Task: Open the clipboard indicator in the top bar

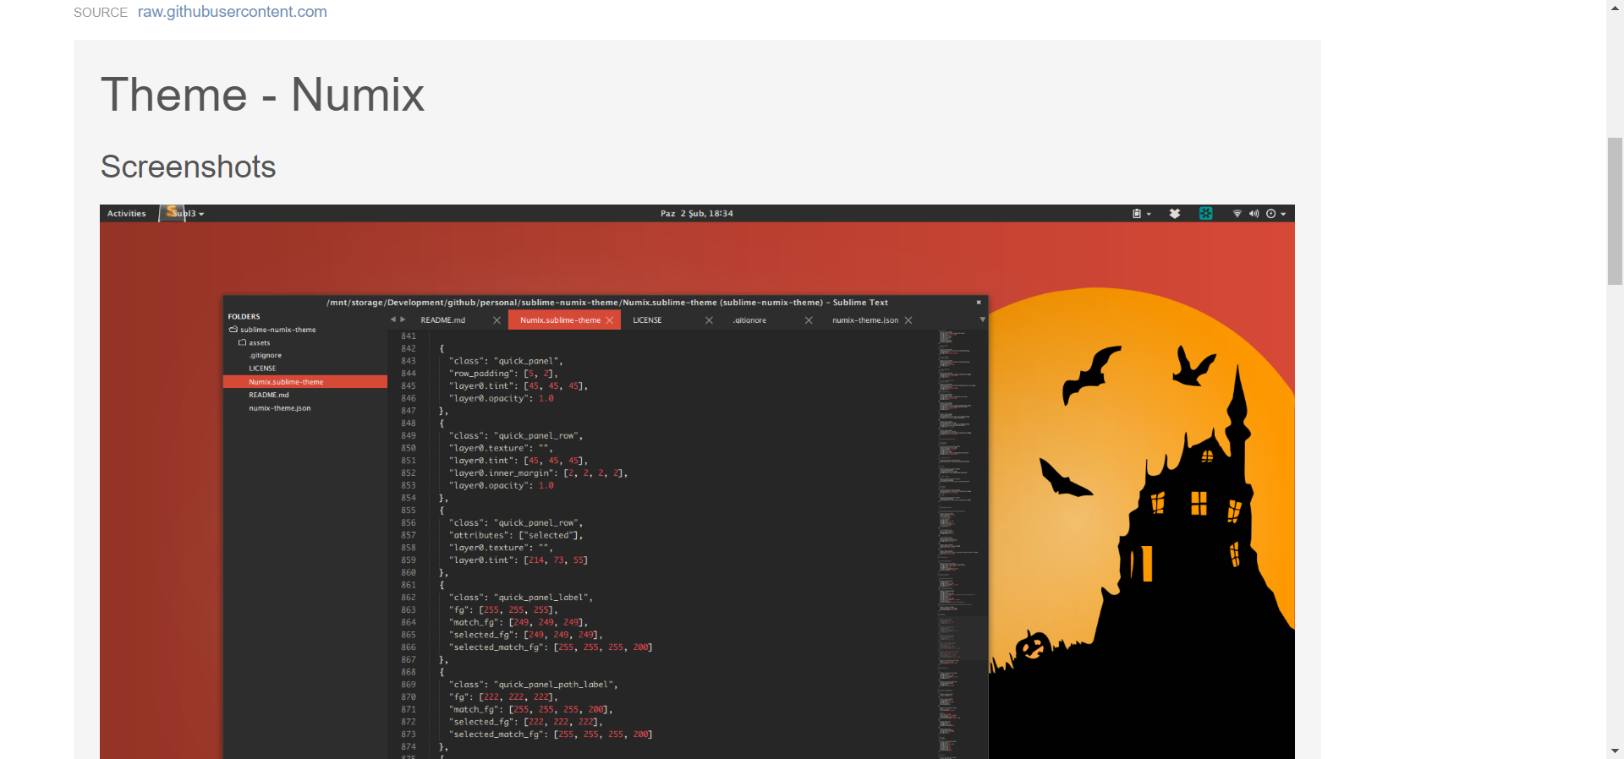Action: click(1137, 214)
